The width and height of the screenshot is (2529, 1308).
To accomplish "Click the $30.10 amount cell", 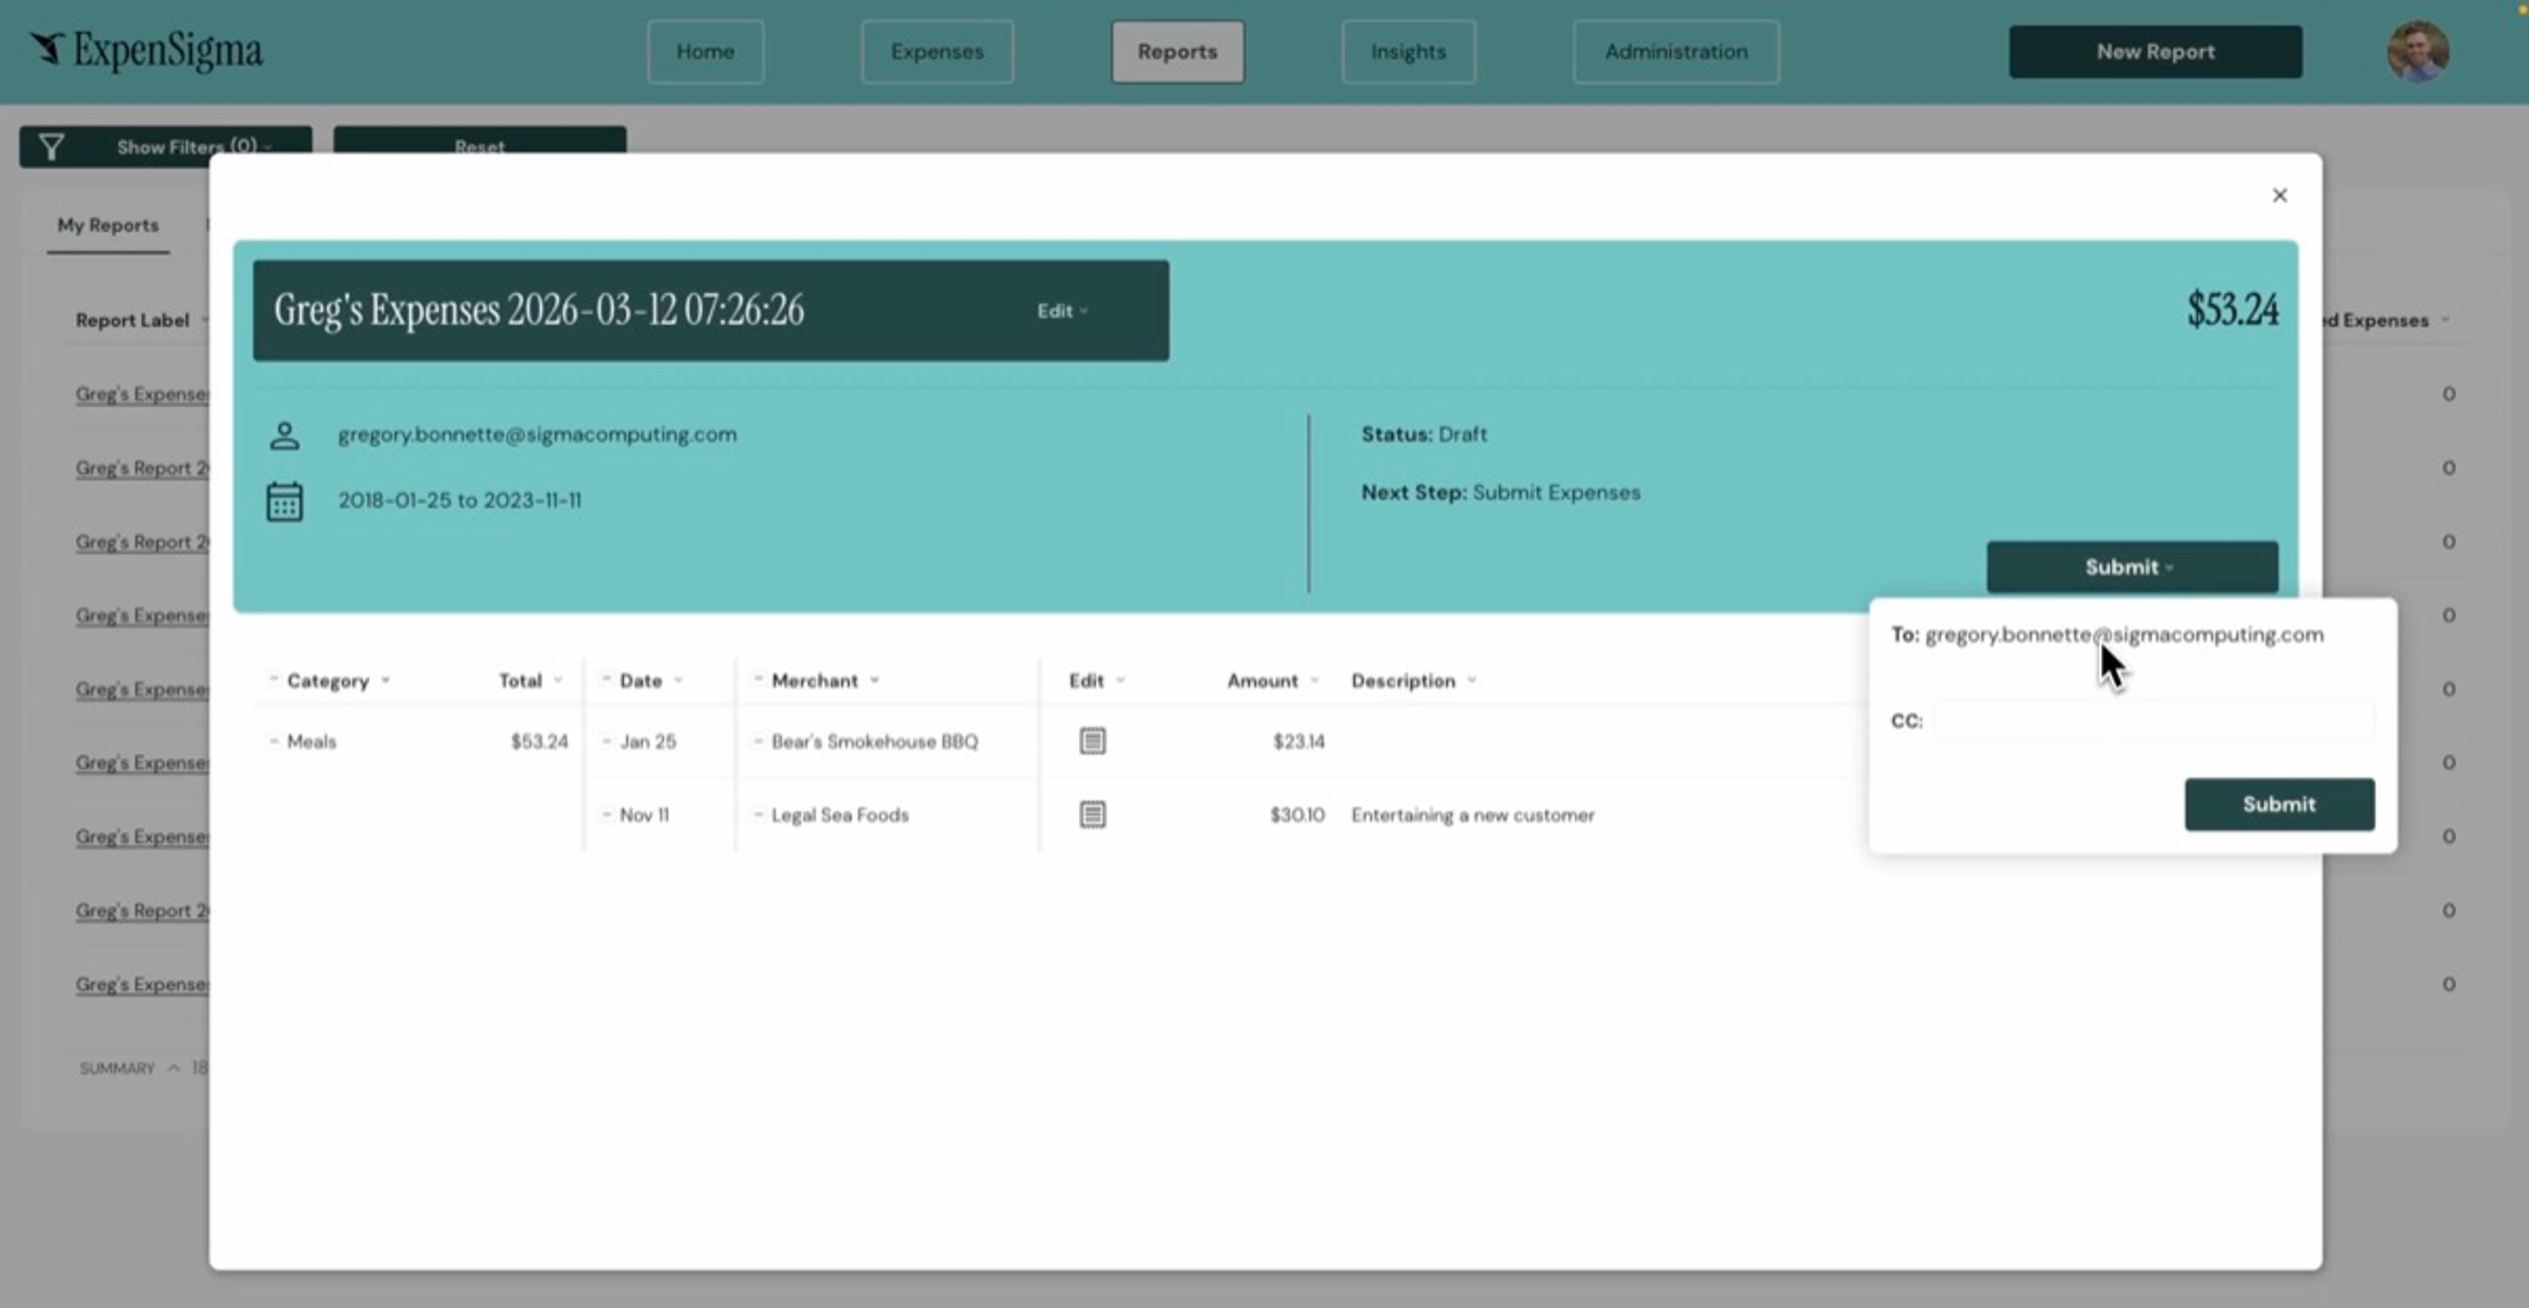I will click(x=1297, y=814).
